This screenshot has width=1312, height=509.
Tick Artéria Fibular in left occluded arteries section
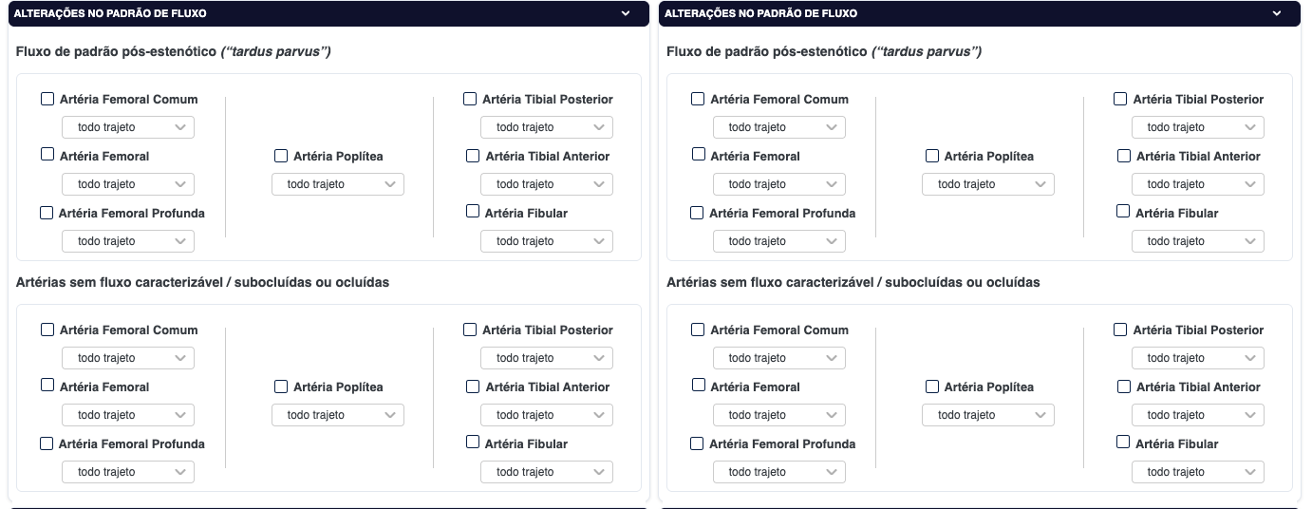(473, 443)
